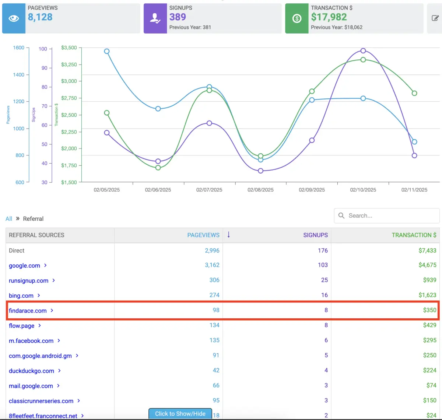The width and height of the screenshot is (442, 420).
Task: Expand the google.com referral chevron
Action: [x=45, y=265]
